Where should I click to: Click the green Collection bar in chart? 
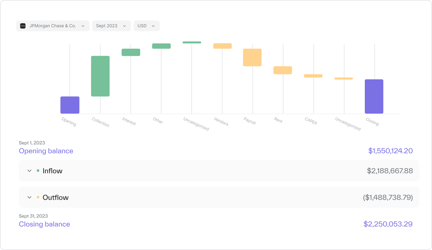coord(100,76)
